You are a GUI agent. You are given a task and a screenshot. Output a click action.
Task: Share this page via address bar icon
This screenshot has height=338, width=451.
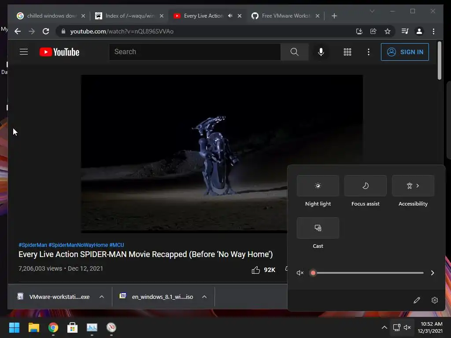(373, 31)
